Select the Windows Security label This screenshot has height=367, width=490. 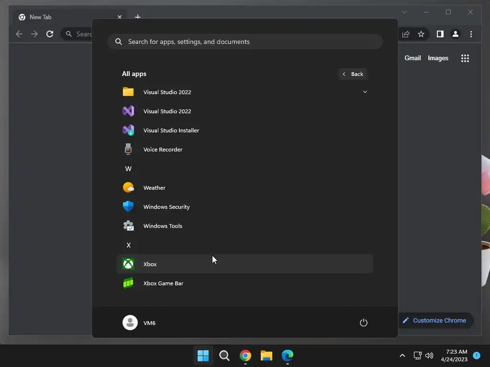(x=167, y=207)
